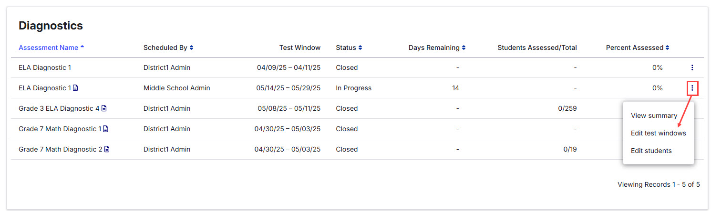Click document icon beside Grade 7 Math Diagnostic 2

coord(107,149)
